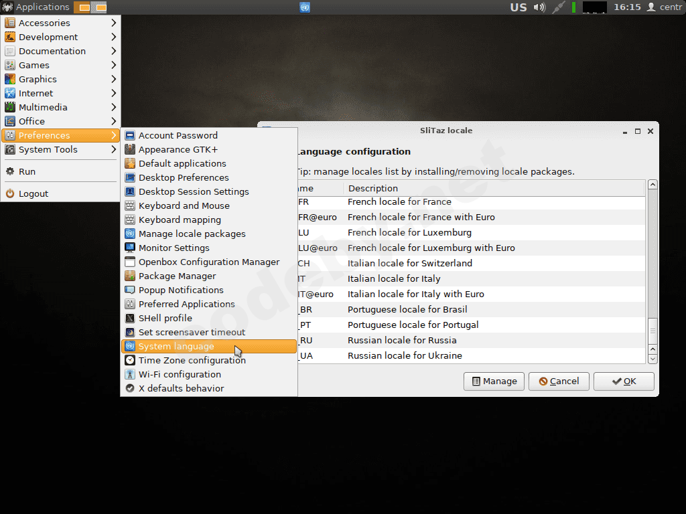This screenshot has height=514, width=686.
Task: Click the Internet category icon
Action: [x=9, y=93]
